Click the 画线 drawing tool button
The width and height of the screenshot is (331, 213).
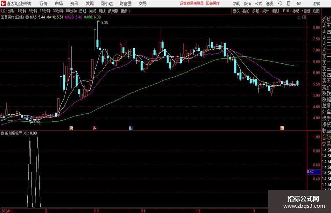point(276,11)
